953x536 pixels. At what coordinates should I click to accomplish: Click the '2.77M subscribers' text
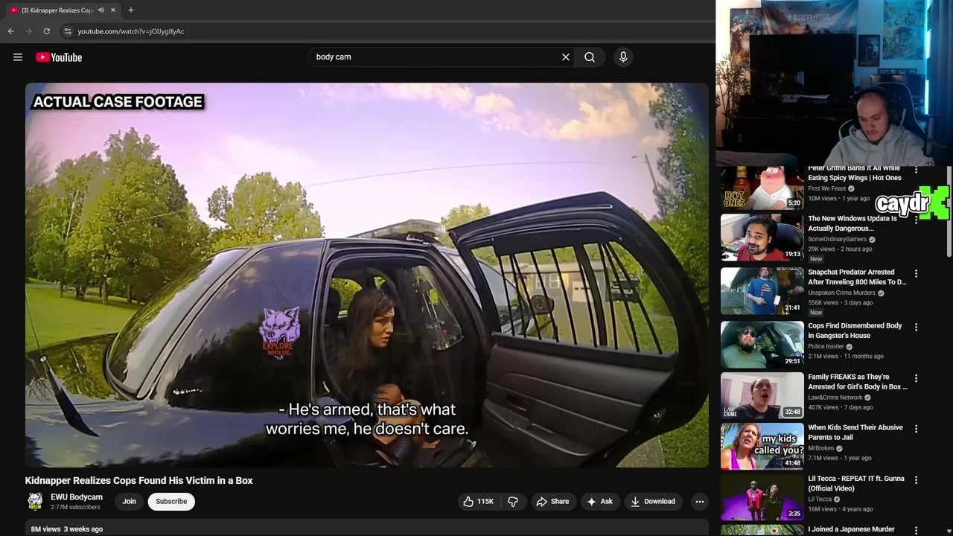coord(75,508)
